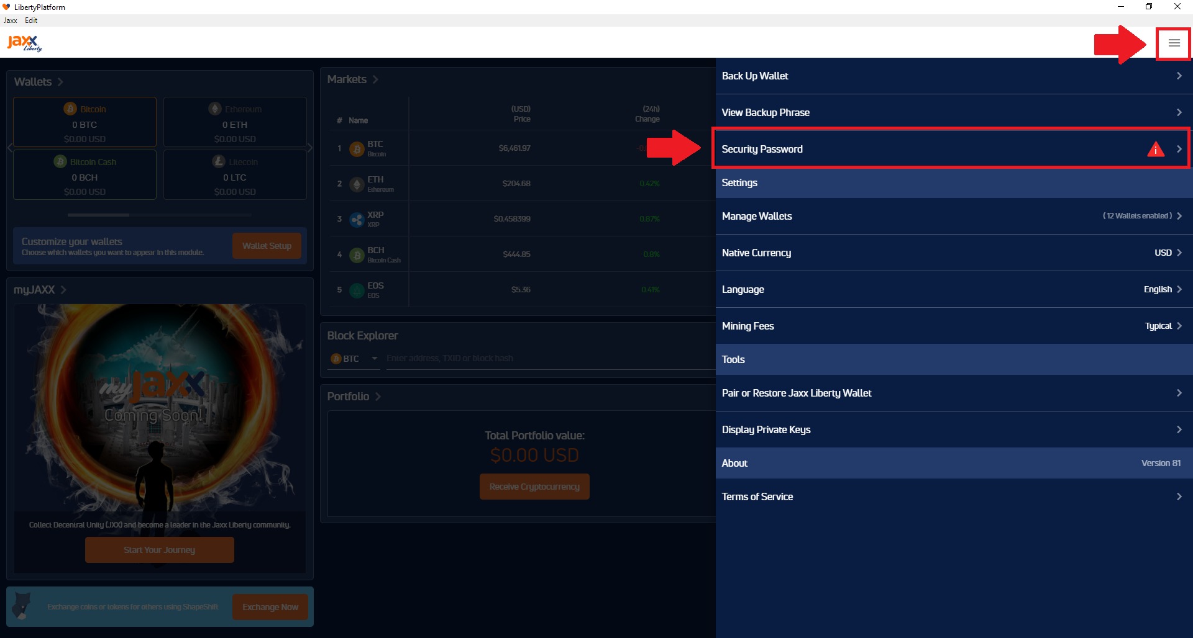Click the Security Password warning triangle icon
Image resolution: width=1193 pixels, height=638 pixels.
tap(1156, 149)
